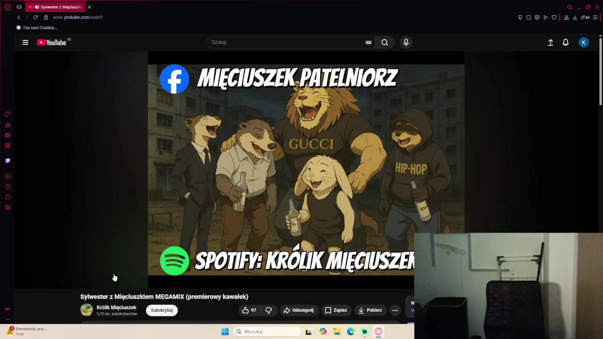
Task: Open the more actions three-dot menu
Action: pos(395,310)
